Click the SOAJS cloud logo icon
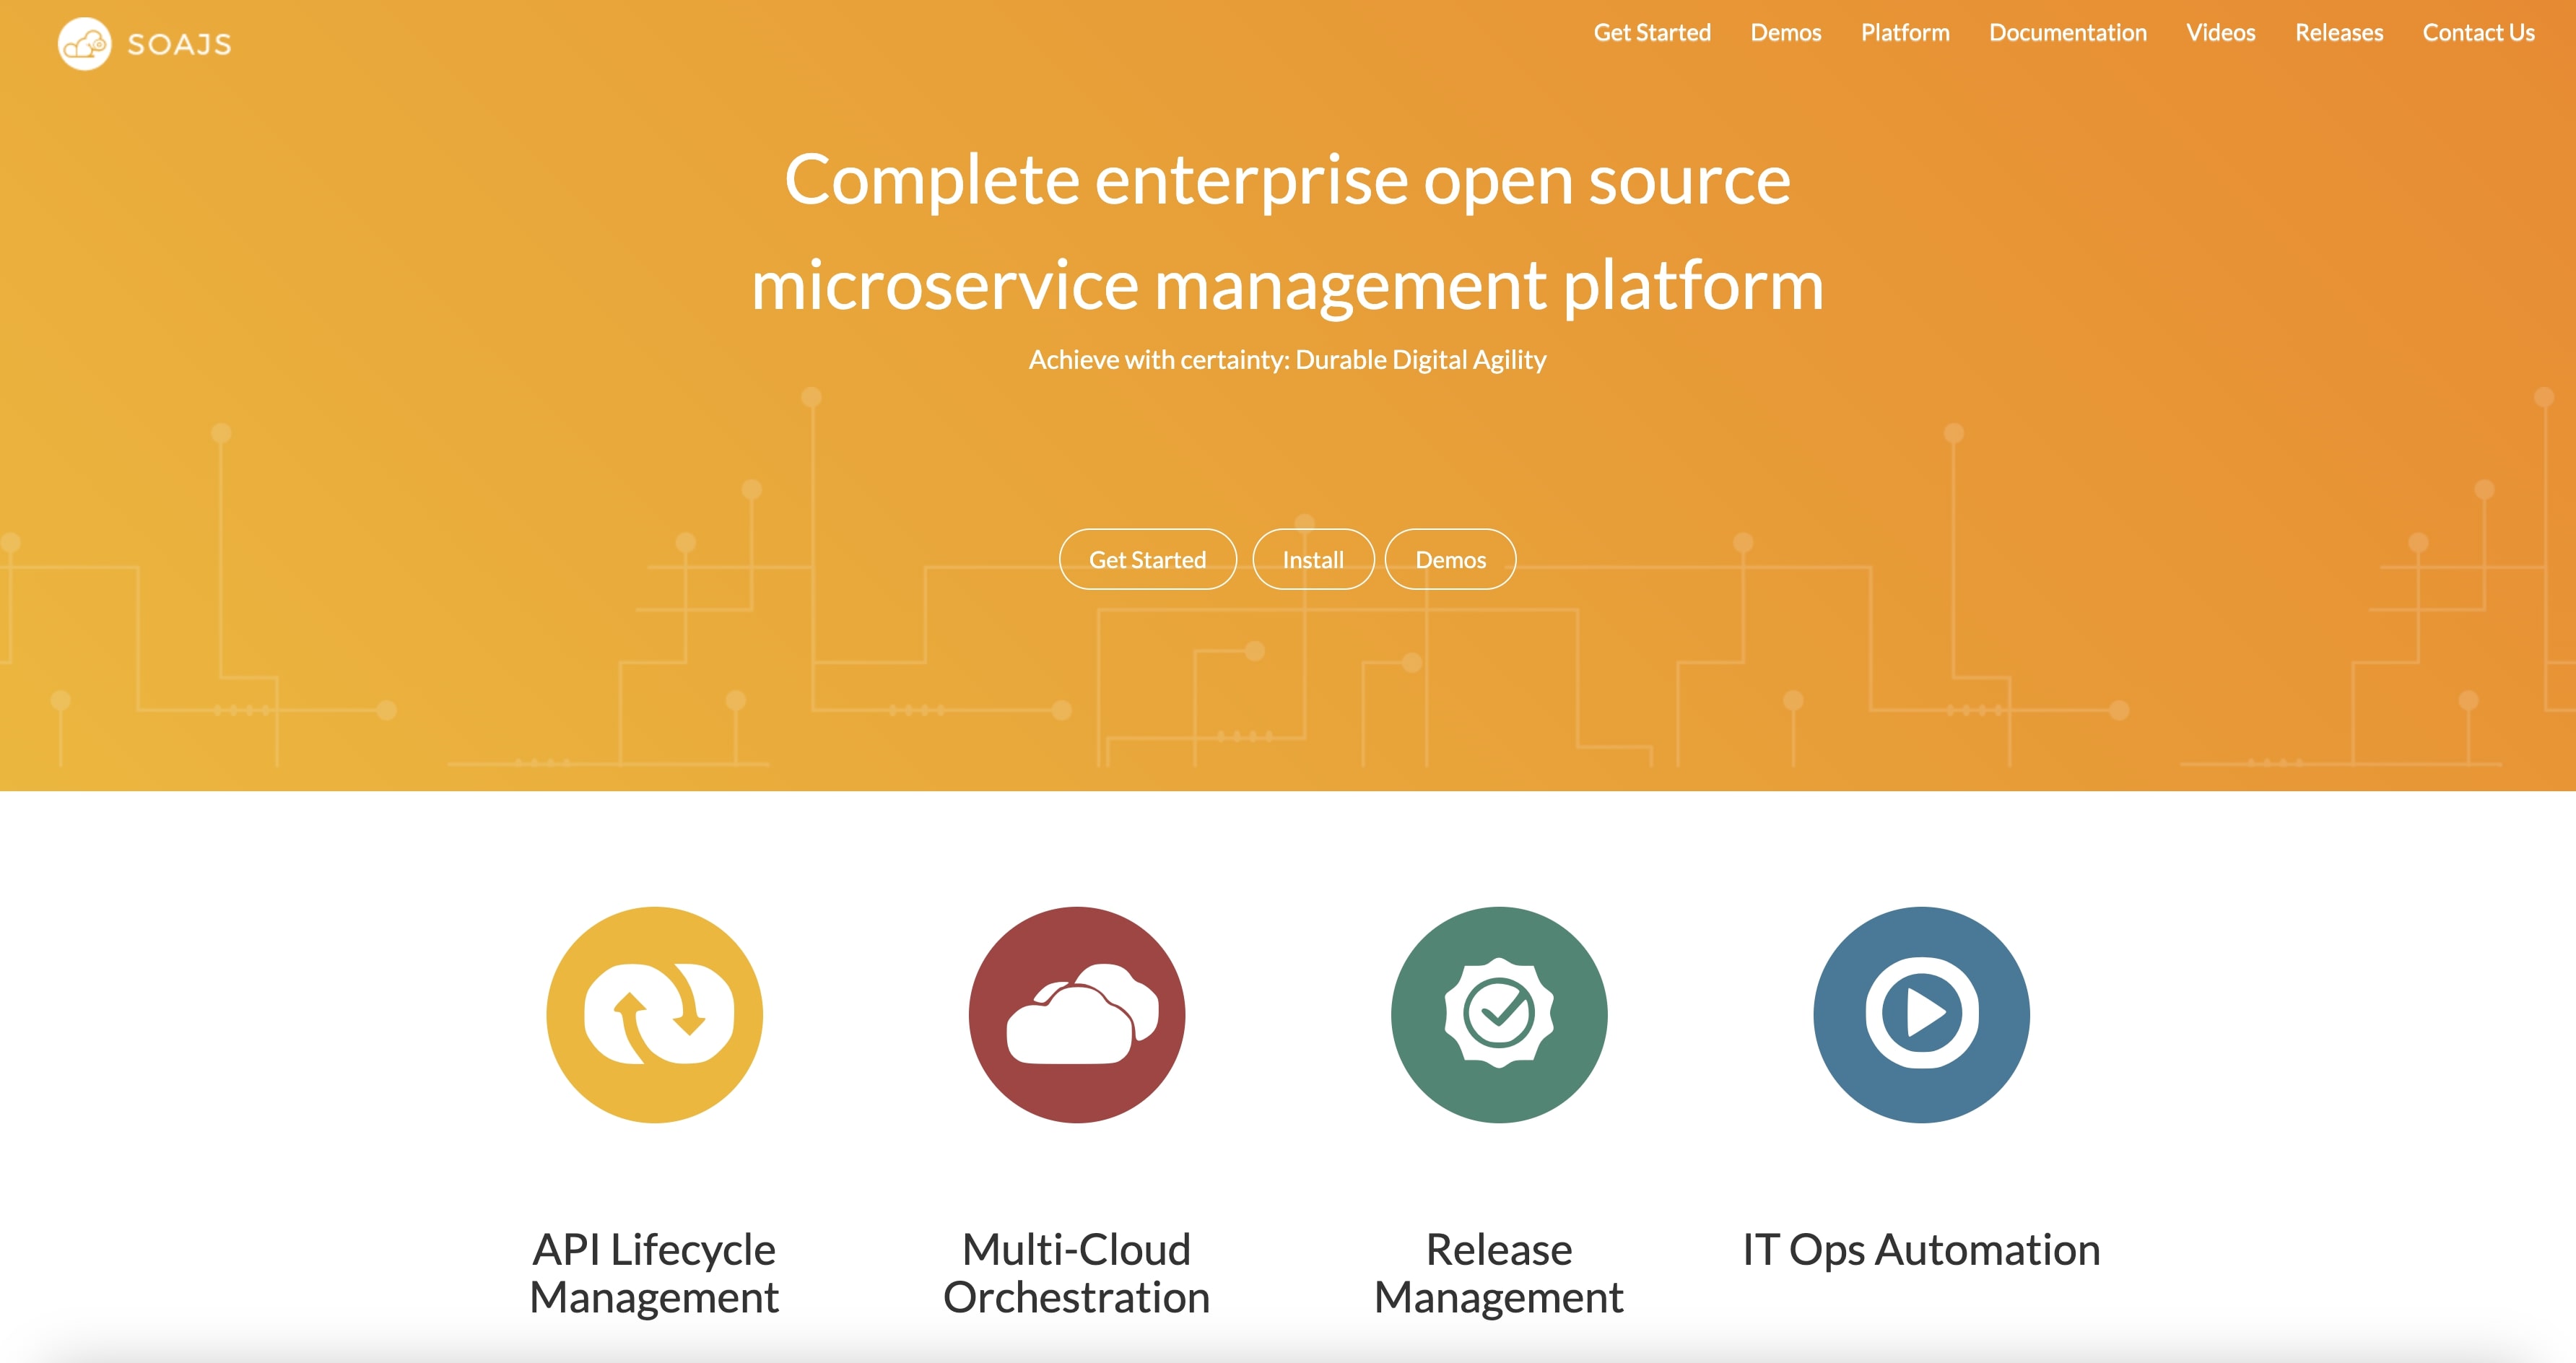The height and width of the screenshot is (1363, 2576). (84, 44)
